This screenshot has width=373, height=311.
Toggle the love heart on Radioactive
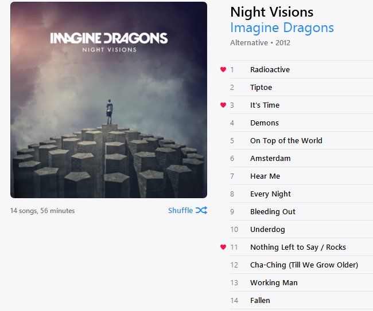223,69
